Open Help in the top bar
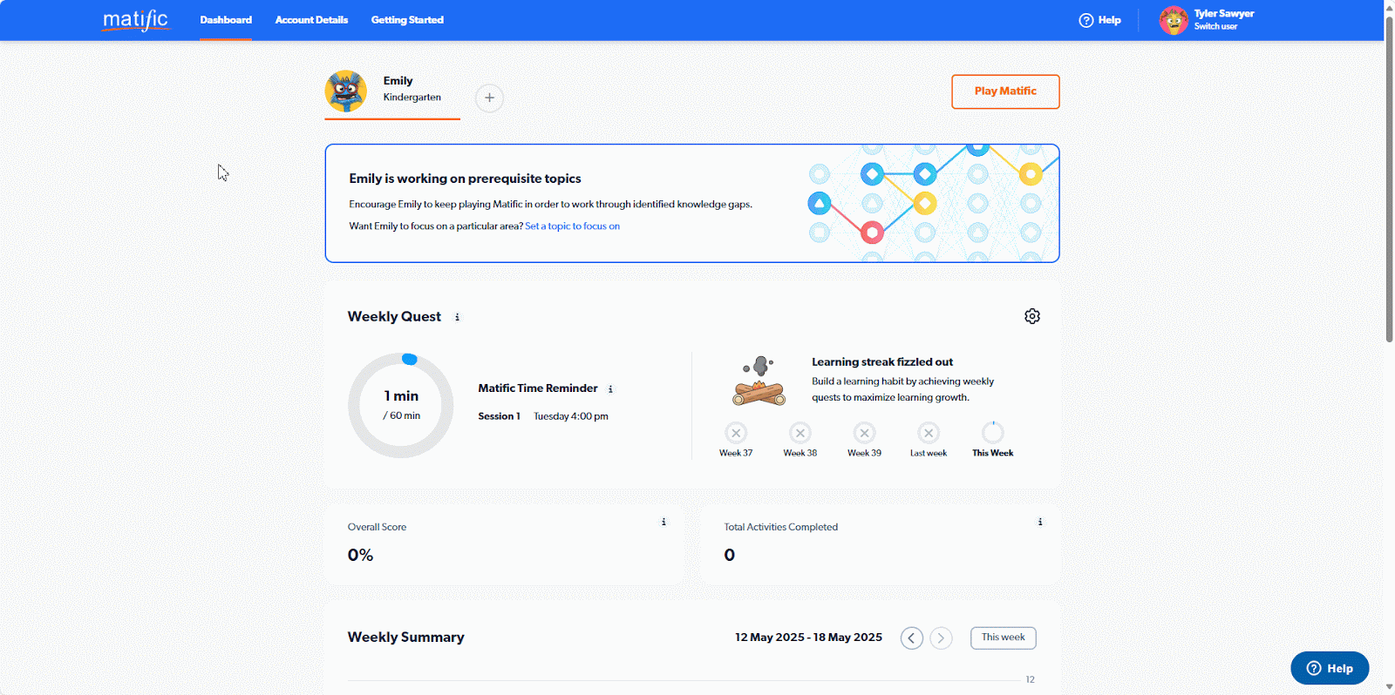 pyautogui.click(x=1099, y=20)
